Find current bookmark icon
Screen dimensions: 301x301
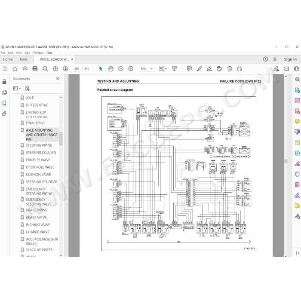pos(28,88)
